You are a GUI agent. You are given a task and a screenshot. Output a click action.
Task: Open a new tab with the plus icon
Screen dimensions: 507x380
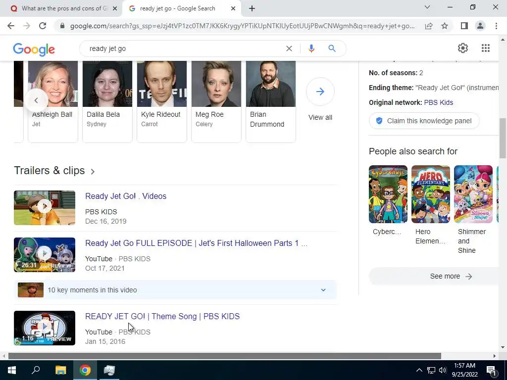(252, 8)
